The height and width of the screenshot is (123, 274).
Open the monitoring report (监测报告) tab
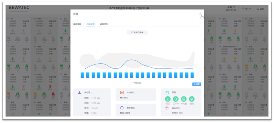pos(104,24)
